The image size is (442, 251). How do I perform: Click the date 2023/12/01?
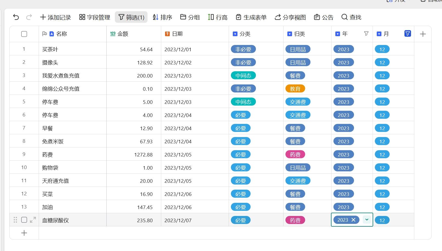[x=178, y=49]
